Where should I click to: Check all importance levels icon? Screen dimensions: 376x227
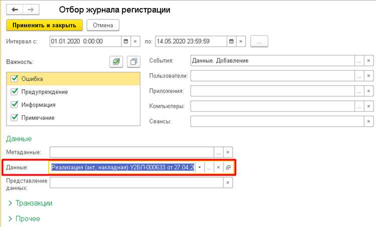click(x=116, y=62)
